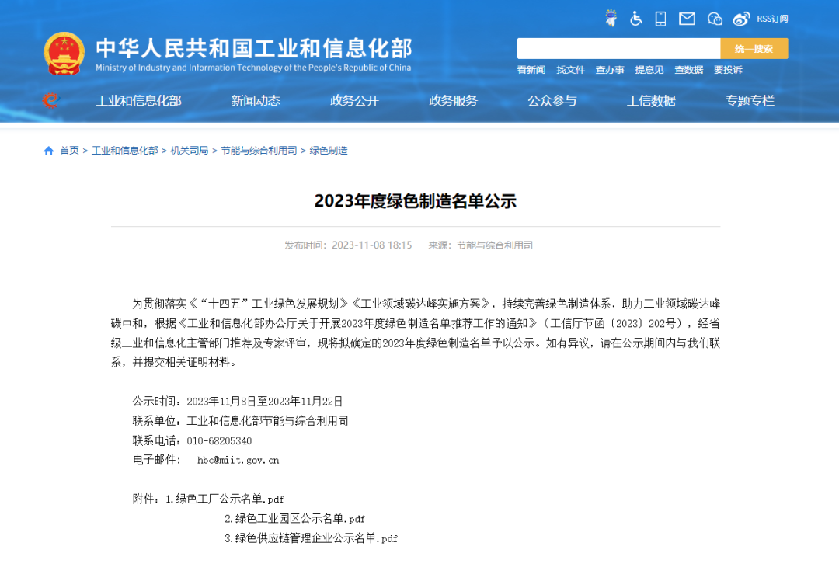Open attachment 绿色工业园区公示名单.pdf

coord(300,518)
